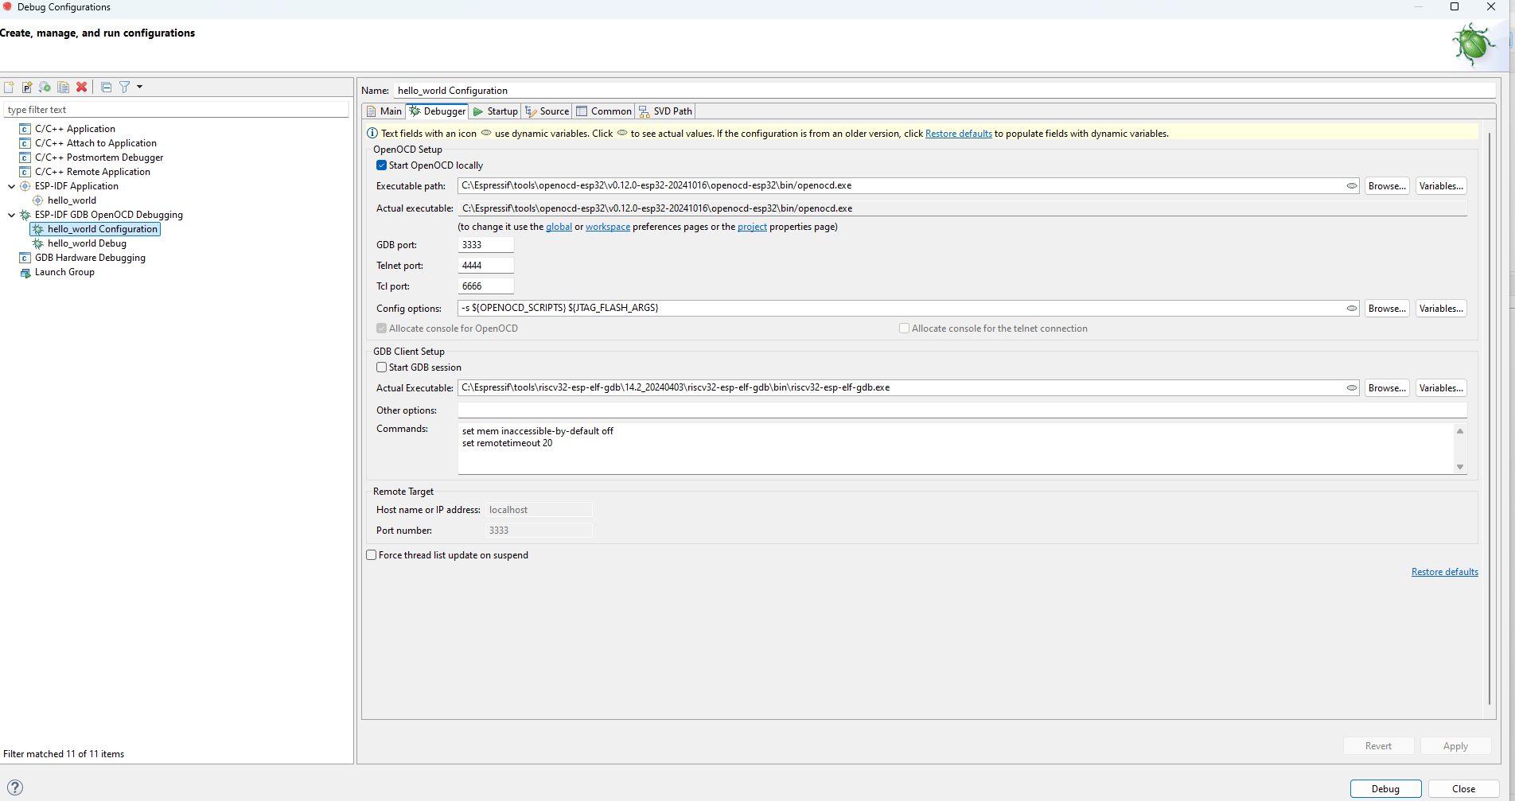
Task: Select the hello_world ESP-IDF Application entry
Action: coord(72,200)
